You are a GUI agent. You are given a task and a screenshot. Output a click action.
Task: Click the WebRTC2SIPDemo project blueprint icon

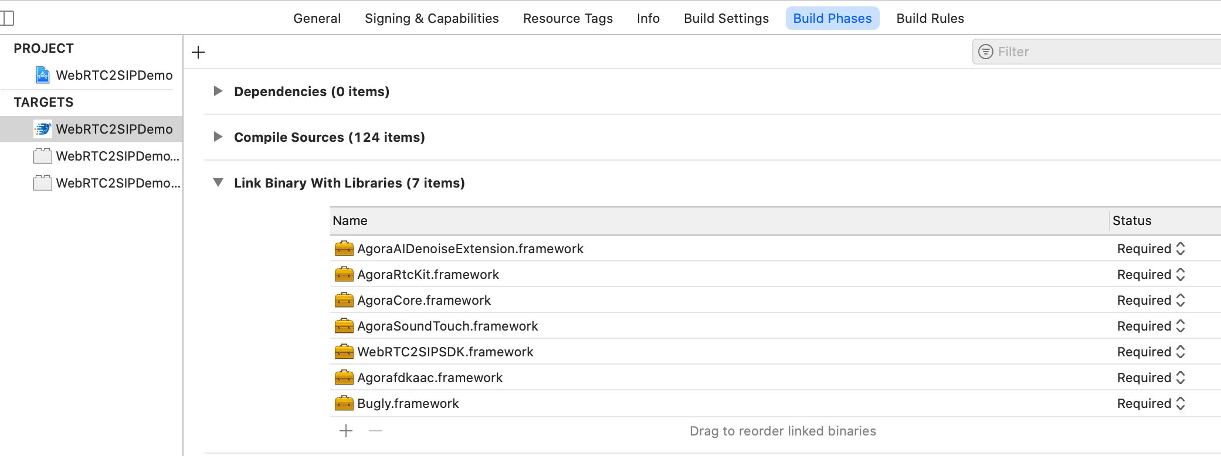point(43,75)
